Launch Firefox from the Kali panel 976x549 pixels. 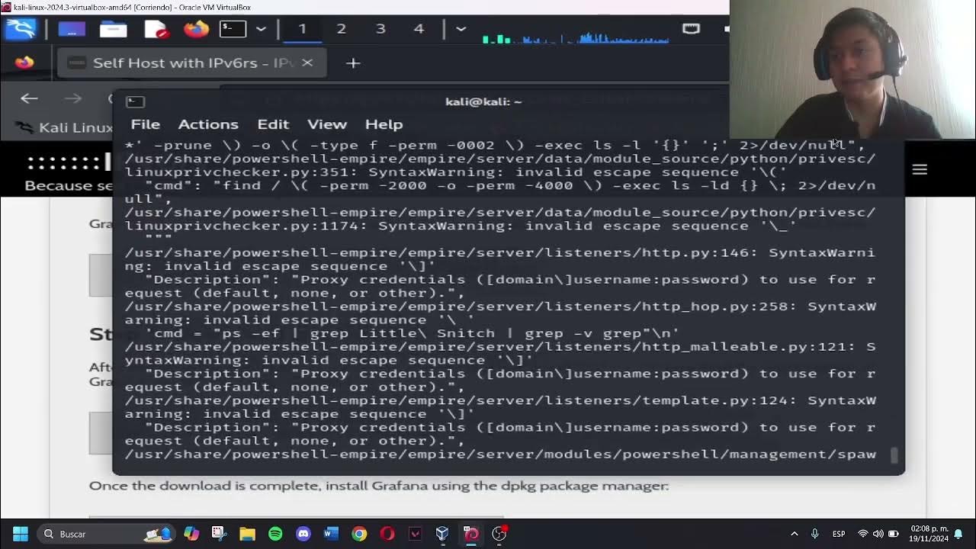(196, 29)
